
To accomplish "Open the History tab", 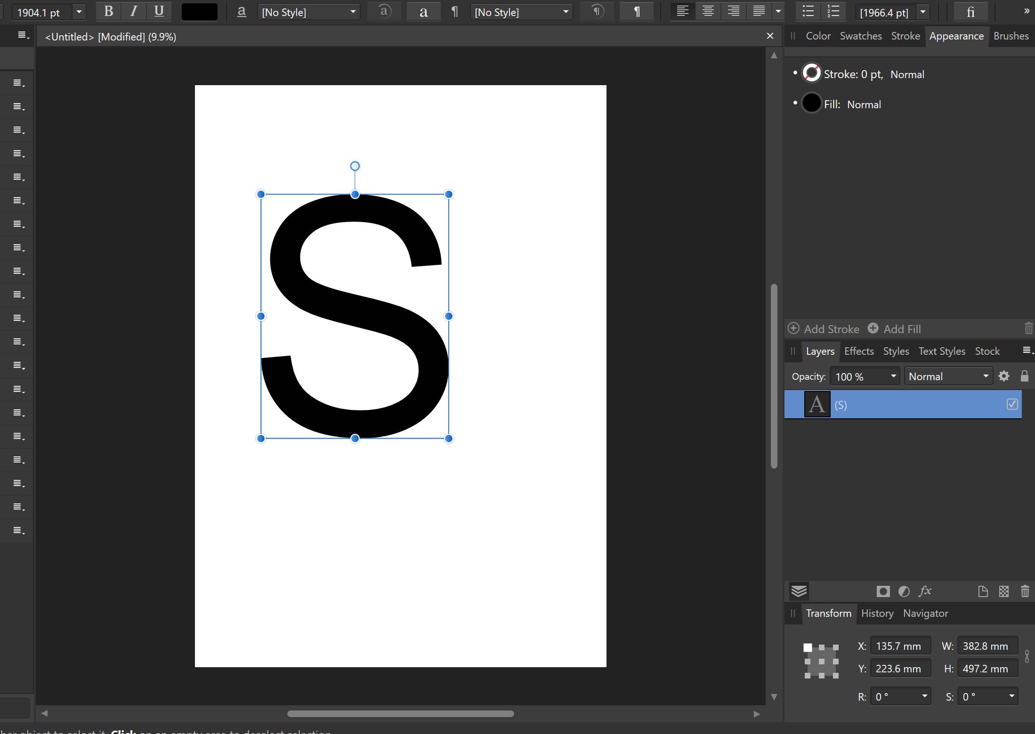I will [x=877, y=614].
